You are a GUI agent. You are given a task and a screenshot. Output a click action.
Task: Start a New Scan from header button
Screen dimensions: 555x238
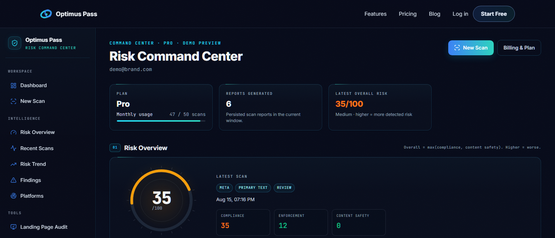pyautogui.click(x=471, y=48)
